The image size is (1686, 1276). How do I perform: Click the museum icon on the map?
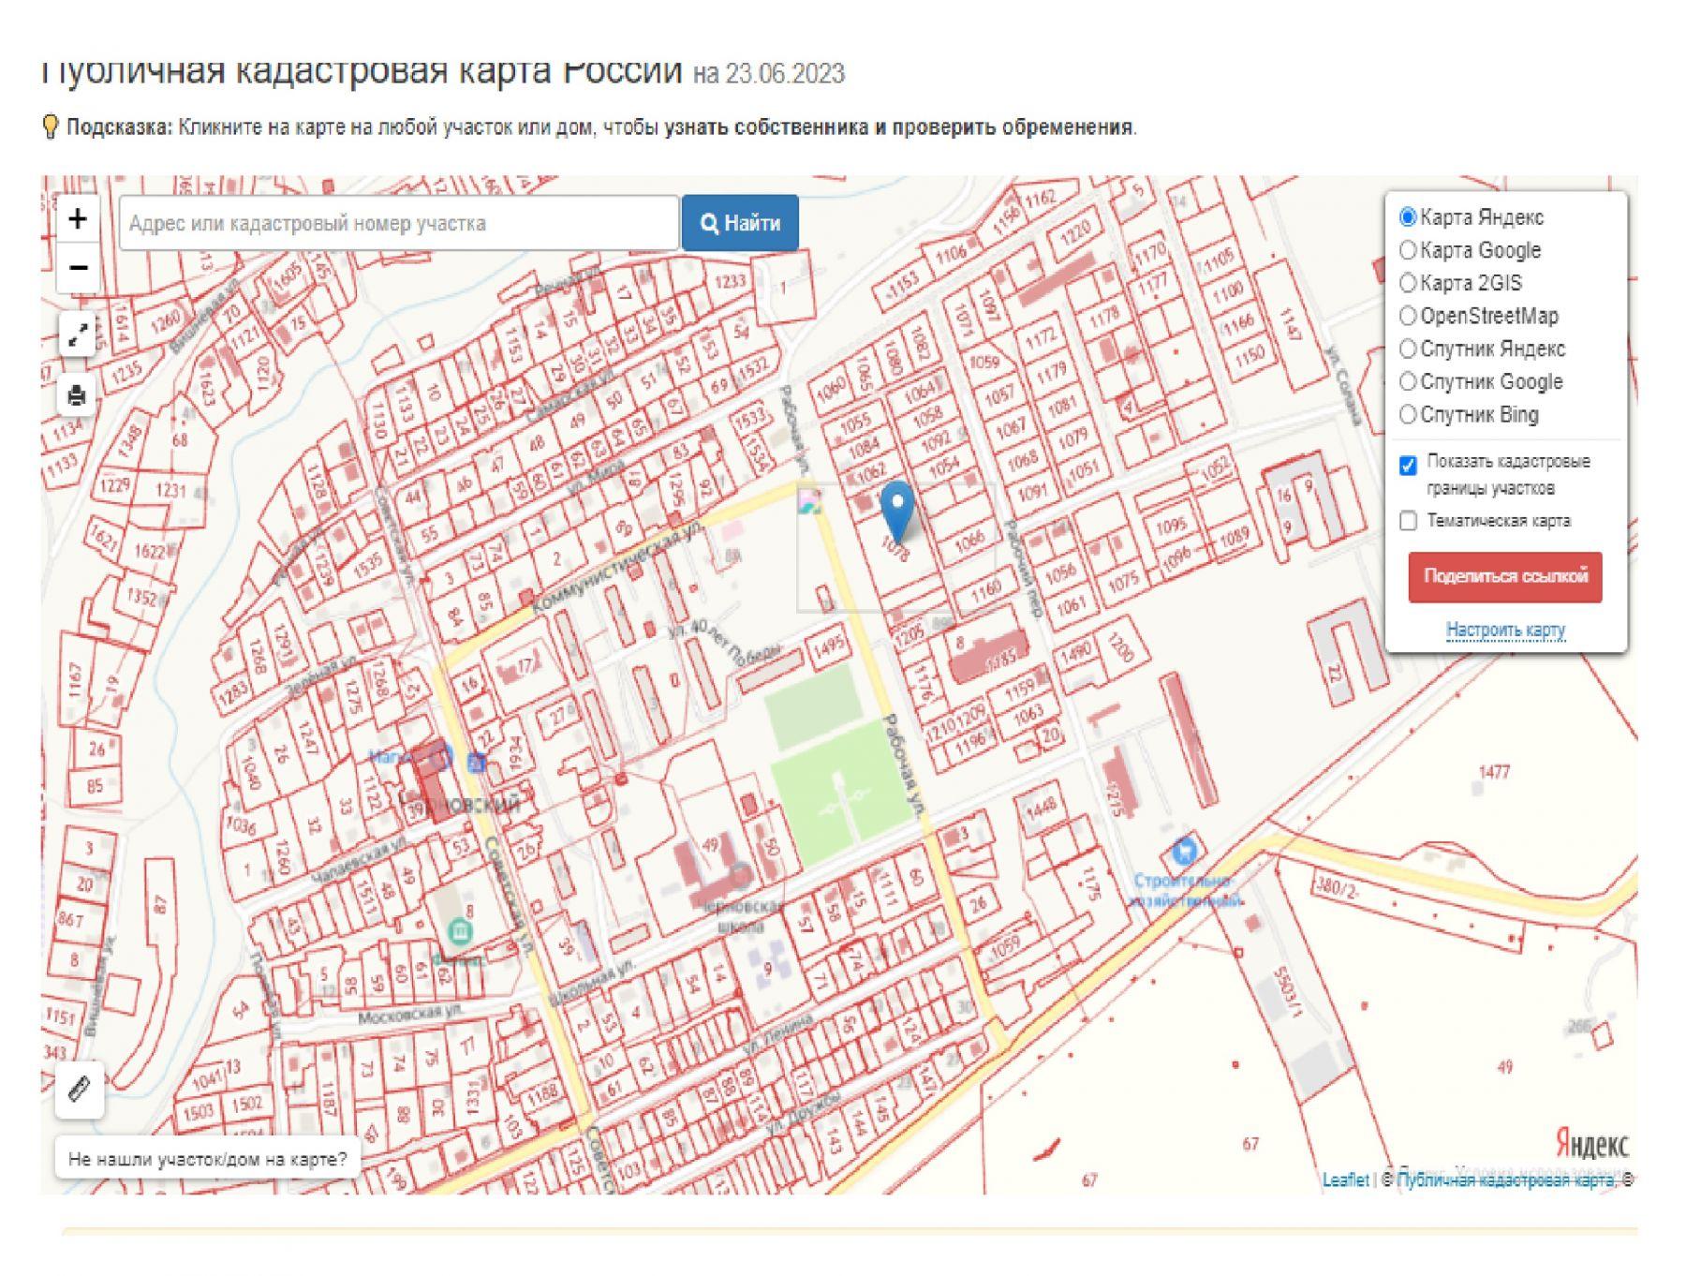[460, 931]
